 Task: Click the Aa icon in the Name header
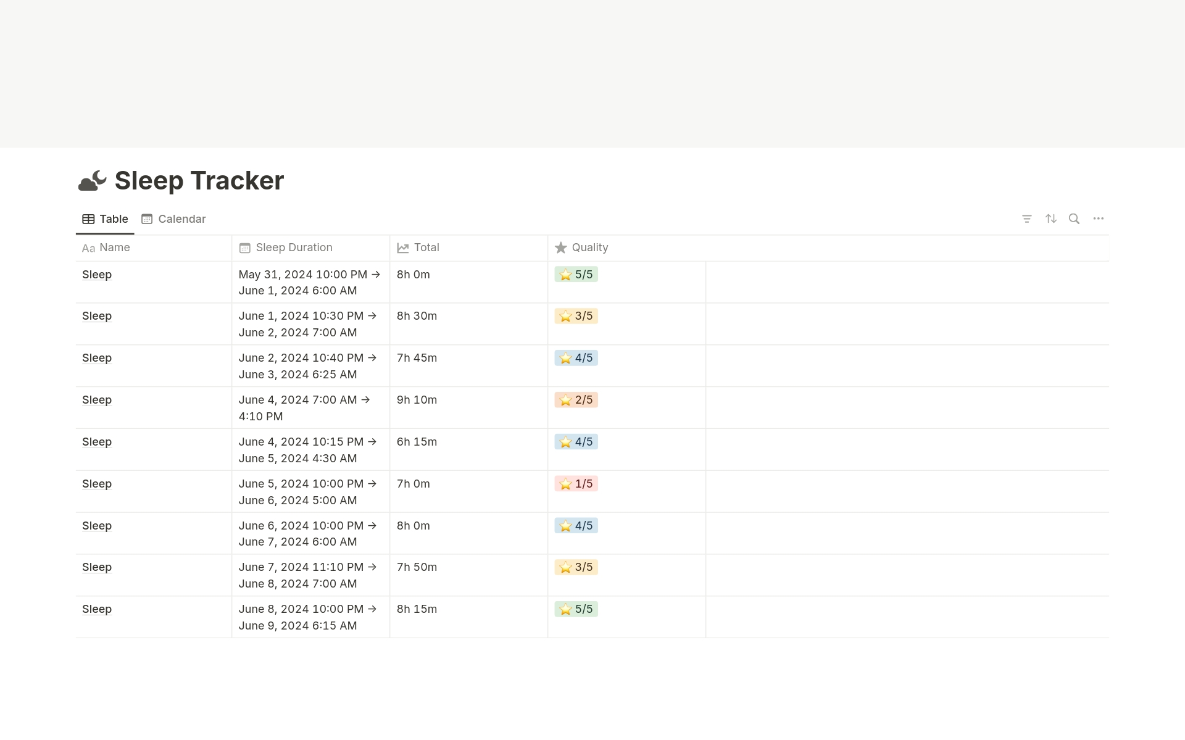(88, 248)
